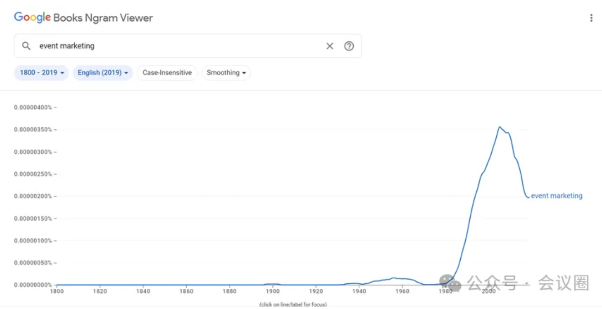This screenshot has height=309, width=602.
Task: Click the 1900 year axis label
Action: coord(273,291)
